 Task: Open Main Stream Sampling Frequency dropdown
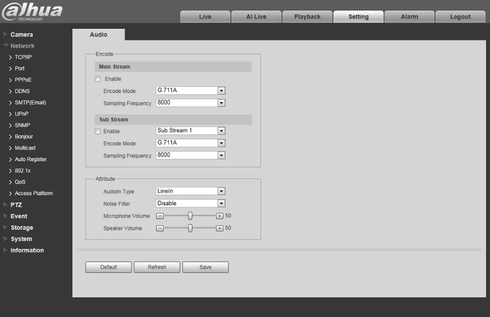point(190,103)
